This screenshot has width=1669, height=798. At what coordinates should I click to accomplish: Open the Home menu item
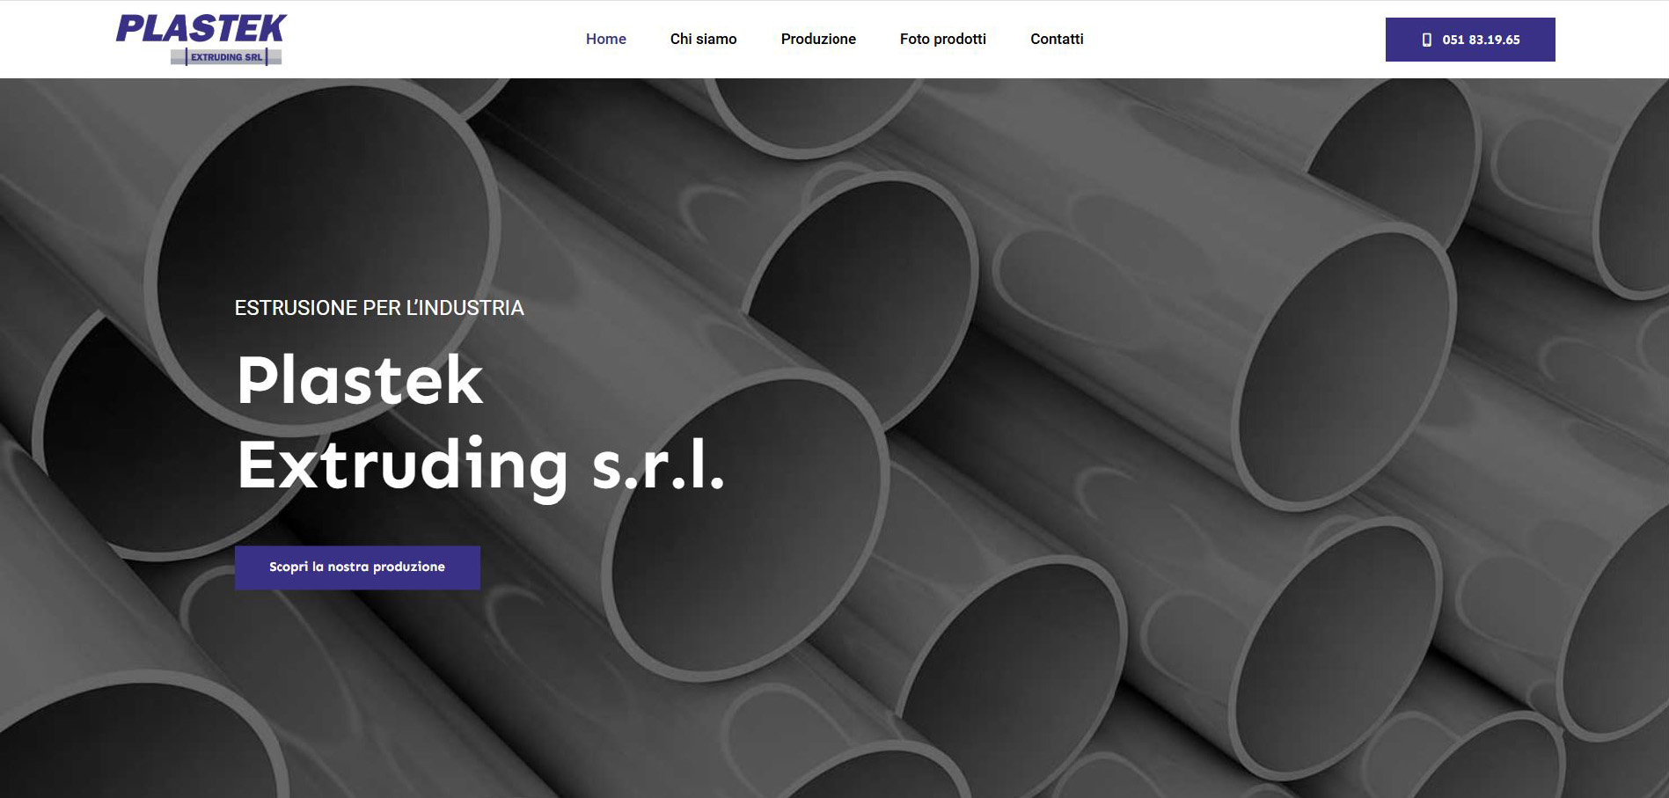(x=606, y=39)
